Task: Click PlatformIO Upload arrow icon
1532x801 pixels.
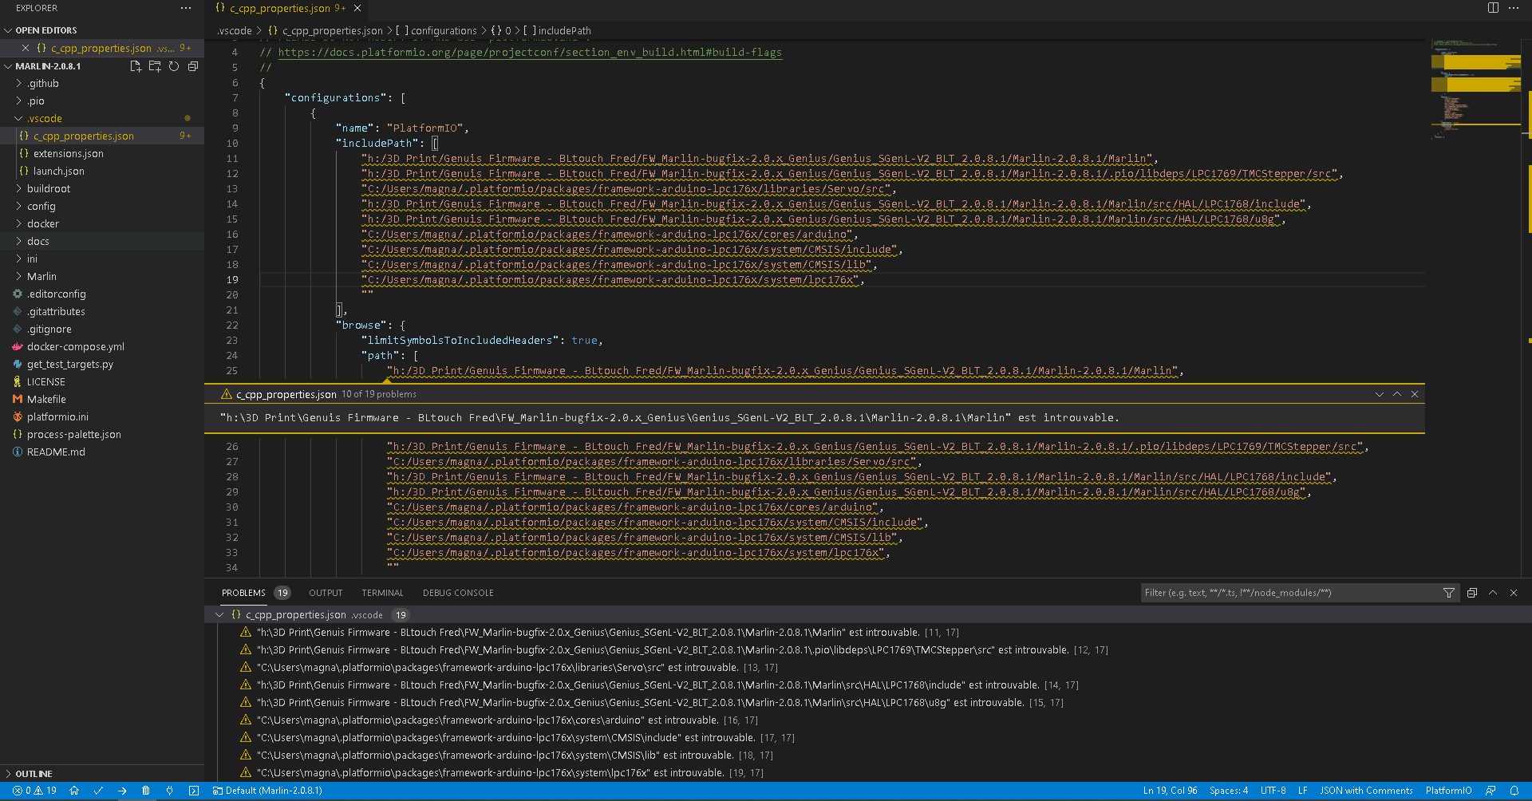Action: pyautogui.click(x=122, y=791)
